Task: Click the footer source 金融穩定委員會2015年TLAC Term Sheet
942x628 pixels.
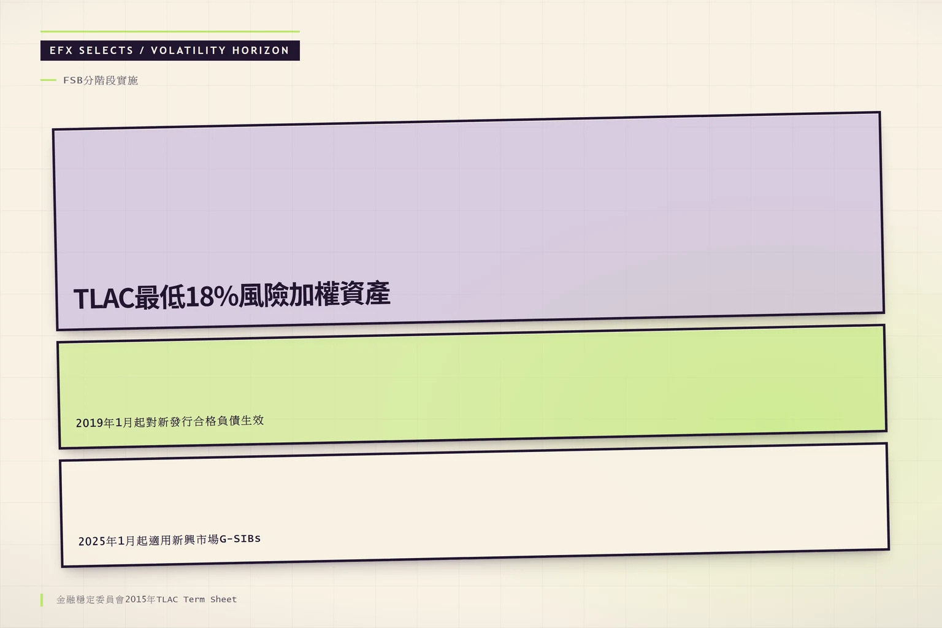Action: coord(147,599)
